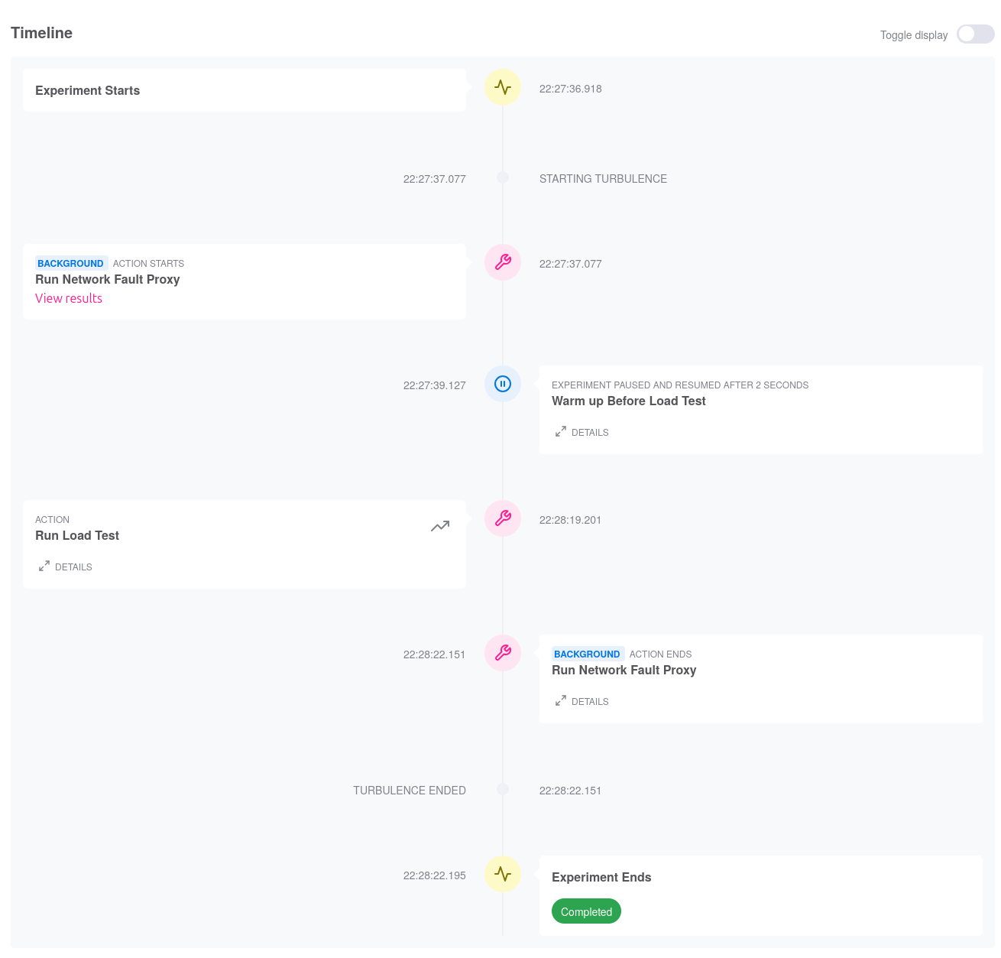Click the Experiment Ends pulse icon

(503, 874)
